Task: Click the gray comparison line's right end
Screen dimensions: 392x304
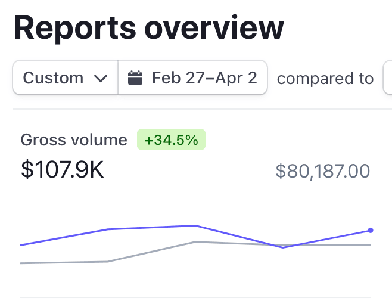Action: point(369,245)
